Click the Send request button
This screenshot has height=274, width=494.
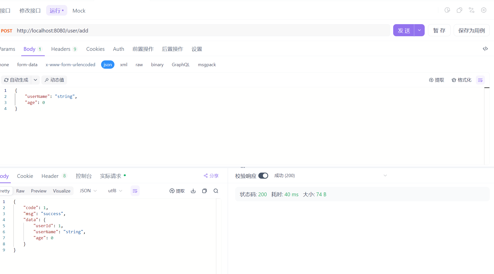(x=404, y=30)
